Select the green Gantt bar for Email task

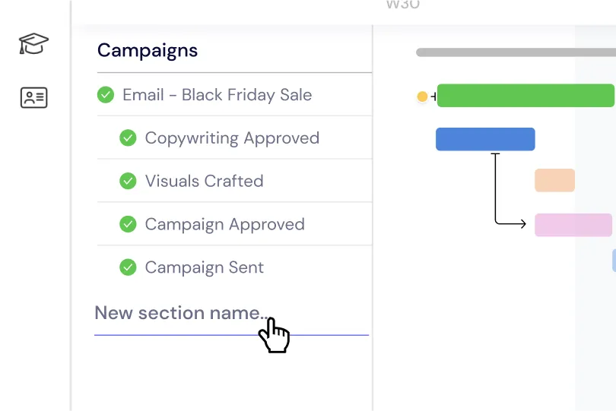click(525, 96)
